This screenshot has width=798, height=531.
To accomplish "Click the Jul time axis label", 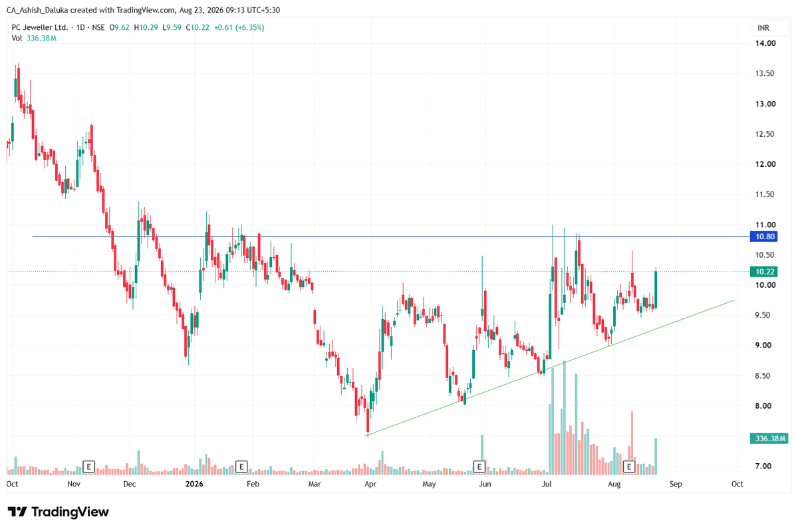I will point(547,484).
